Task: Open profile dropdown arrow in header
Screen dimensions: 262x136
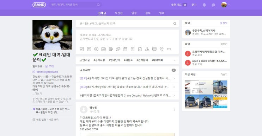Action: click(229, 5)
